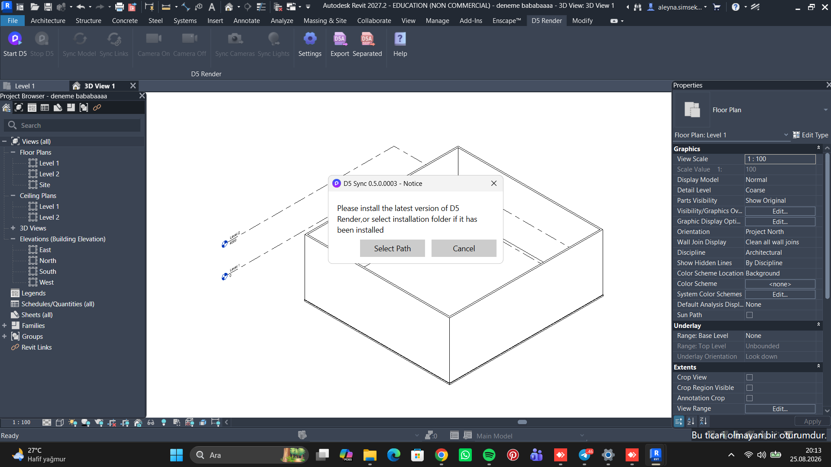This screenshot has height=467, width=831.
Task: Click the Sheets icon in Project Browser toolbar
Action: pyautogui.click(x=58, y=107)
